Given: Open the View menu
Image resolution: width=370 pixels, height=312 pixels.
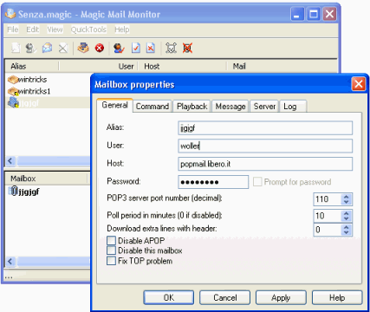Looking at the screenshot, I should 55,29.
